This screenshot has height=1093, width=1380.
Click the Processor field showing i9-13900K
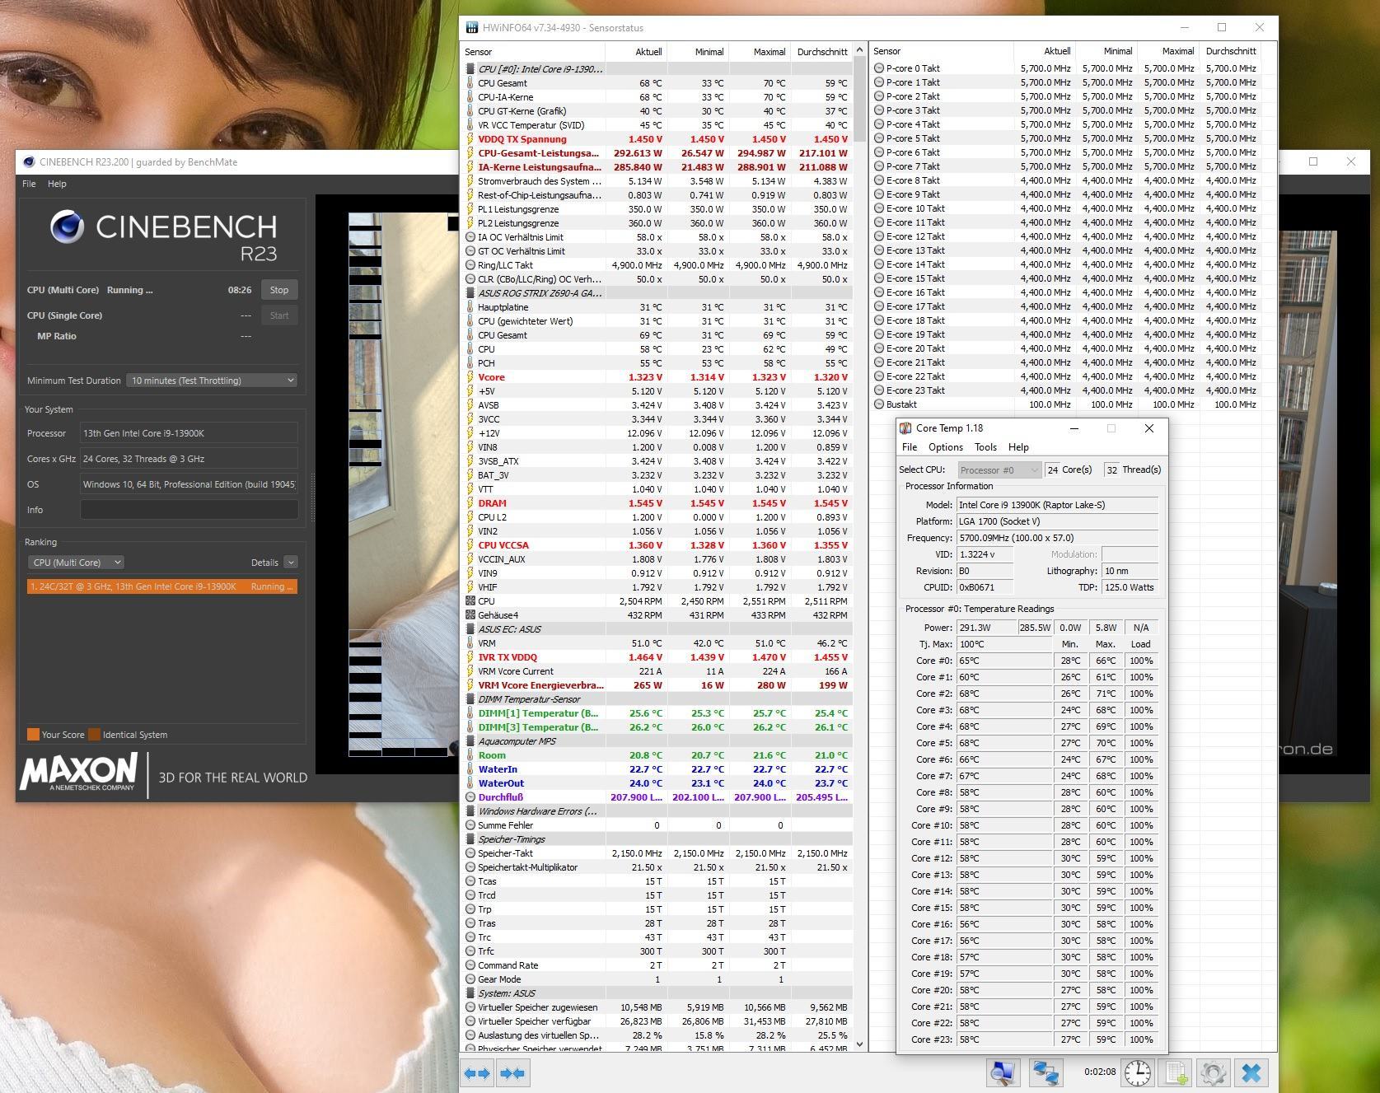(x=189, y=433)
